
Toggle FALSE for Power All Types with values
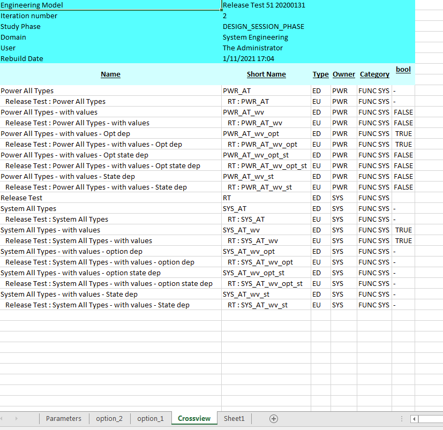tap(403, 112)
